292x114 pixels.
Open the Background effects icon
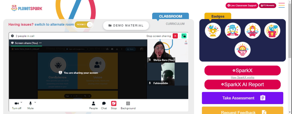click(x=128, y=104)
